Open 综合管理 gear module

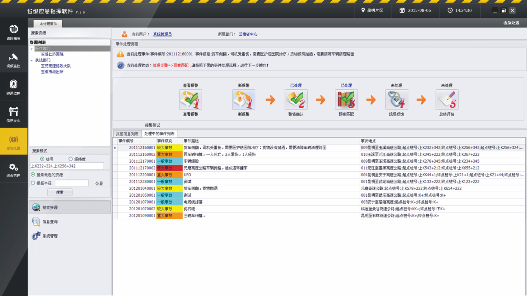click(x=13, y=170)
